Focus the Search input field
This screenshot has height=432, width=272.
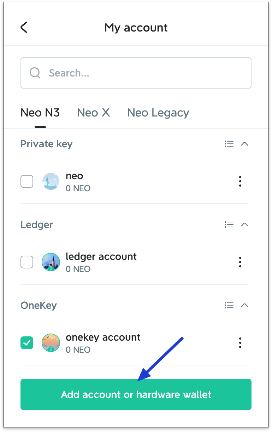point(141,73)
